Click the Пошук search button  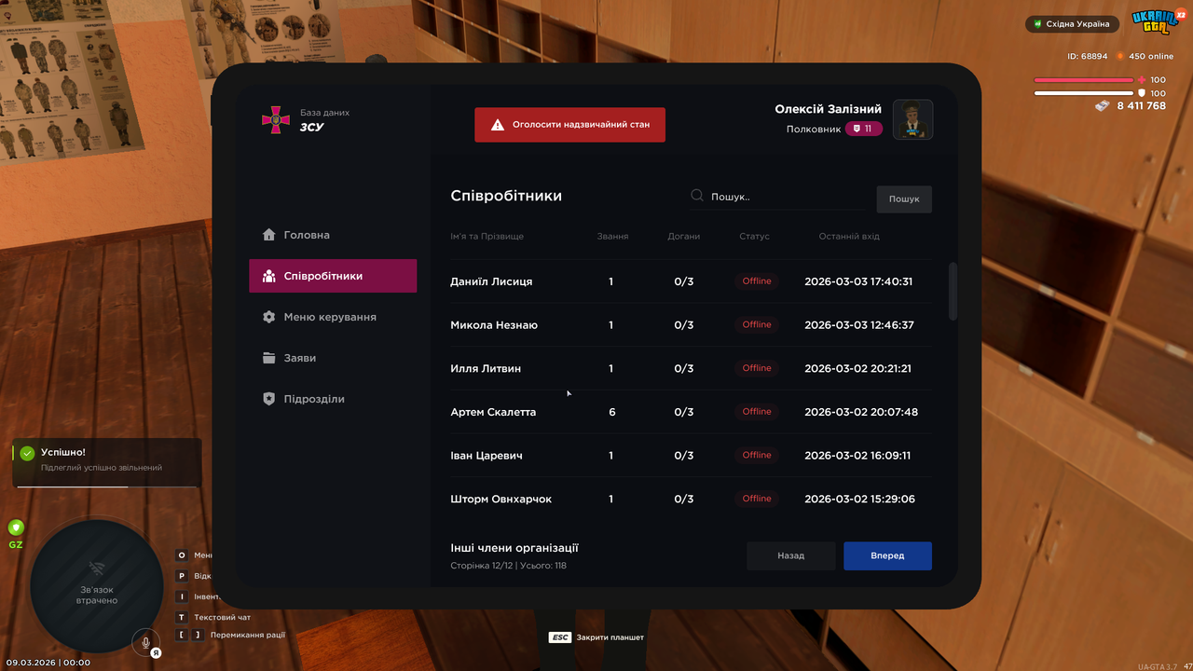tap(904, 199)
